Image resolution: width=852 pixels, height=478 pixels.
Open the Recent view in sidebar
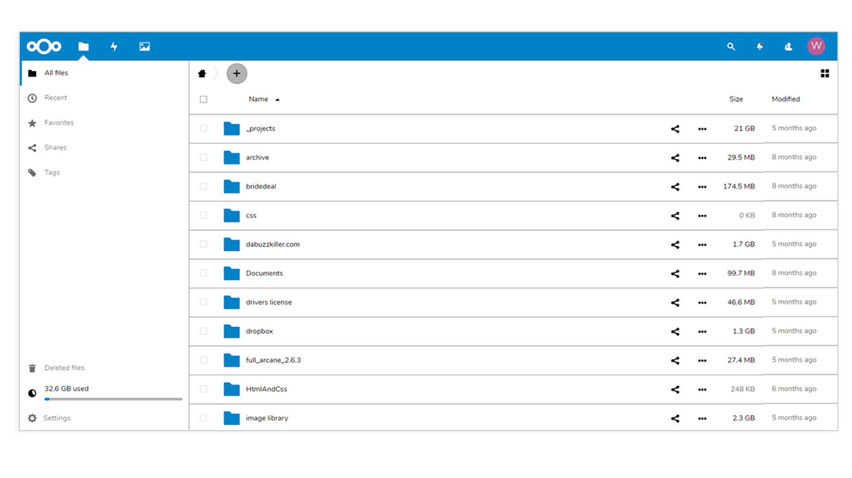pyautogui.click(x=56, y=98)
